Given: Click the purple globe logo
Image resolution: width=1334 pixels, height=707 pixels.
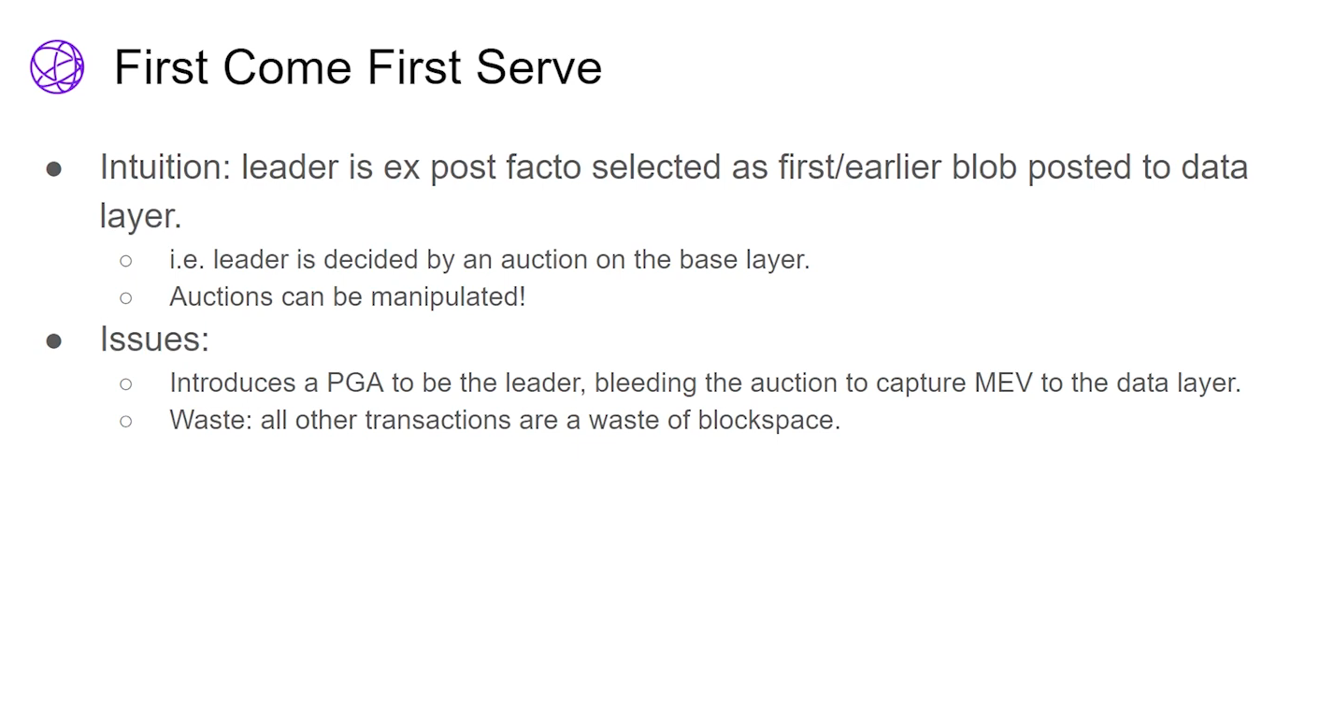Looking at the screenshot, I should pos(57,67).
